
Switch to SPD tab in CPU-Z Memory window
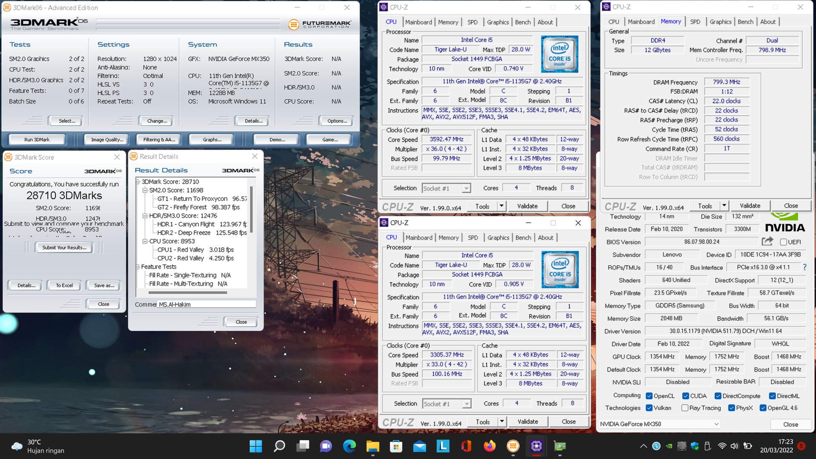point(695,22)
